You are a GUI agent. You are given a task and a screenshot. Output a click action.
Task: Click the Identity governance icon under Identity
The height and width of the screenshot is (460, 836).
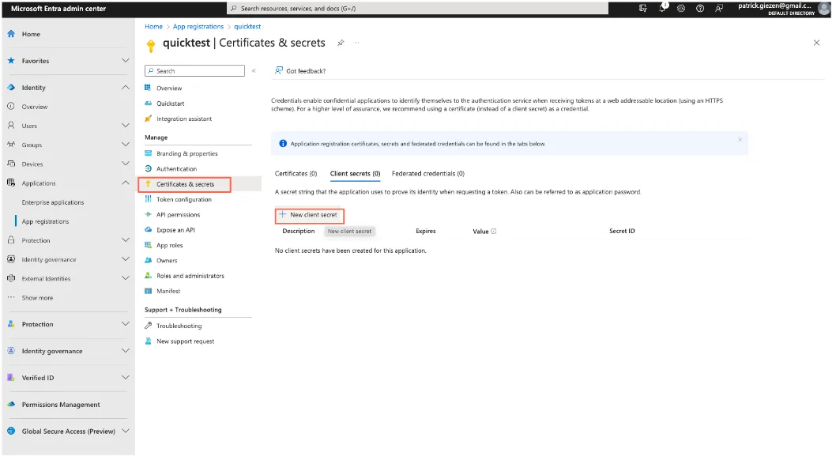point(11,259)
